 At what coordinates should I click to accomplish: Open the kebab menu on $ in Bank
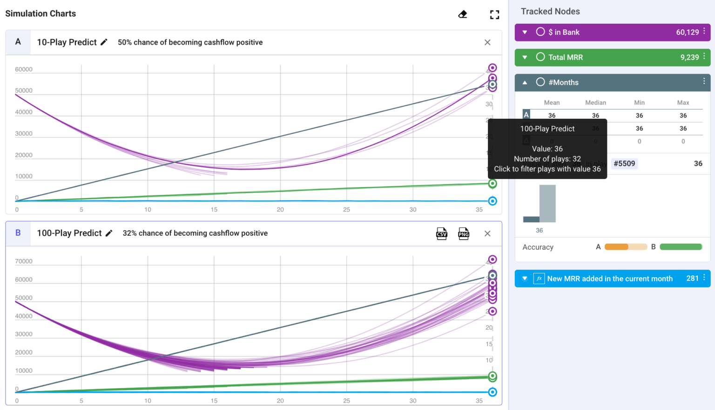pyautogui.click(x=704, y=32)
